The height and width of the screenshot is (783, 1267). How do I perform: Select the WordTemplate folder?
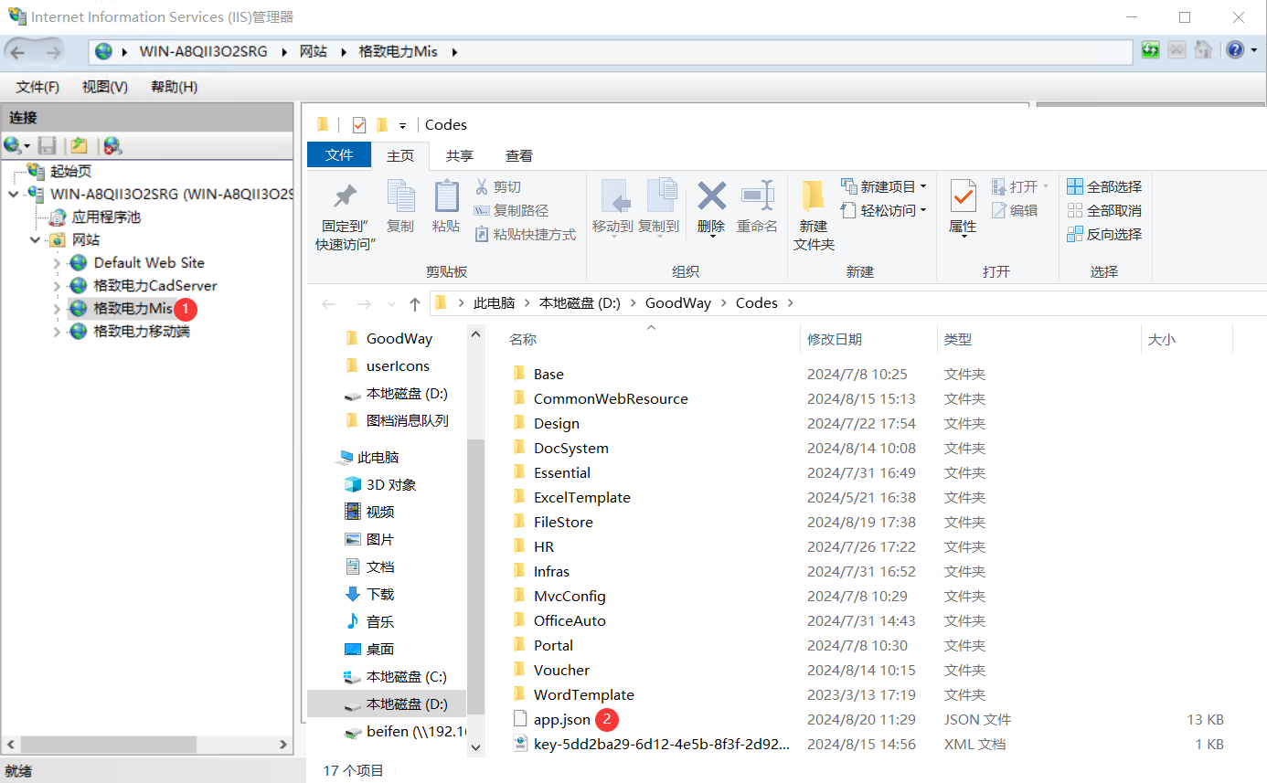coord(584,695)
